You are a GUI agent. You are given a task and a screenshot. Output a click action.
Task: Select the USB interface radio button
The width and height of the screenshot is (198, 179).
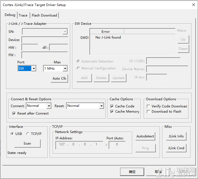(x=12, y=134)
